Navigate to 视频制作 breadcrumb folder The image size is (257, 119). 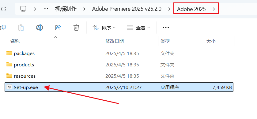(66, 9)
